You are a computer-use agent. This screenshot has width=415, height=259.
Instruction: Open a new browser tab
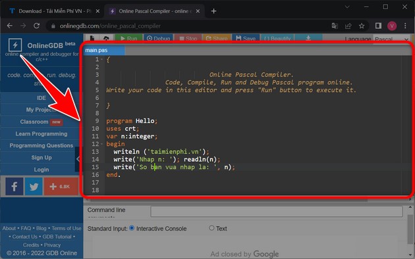[213, 11]
